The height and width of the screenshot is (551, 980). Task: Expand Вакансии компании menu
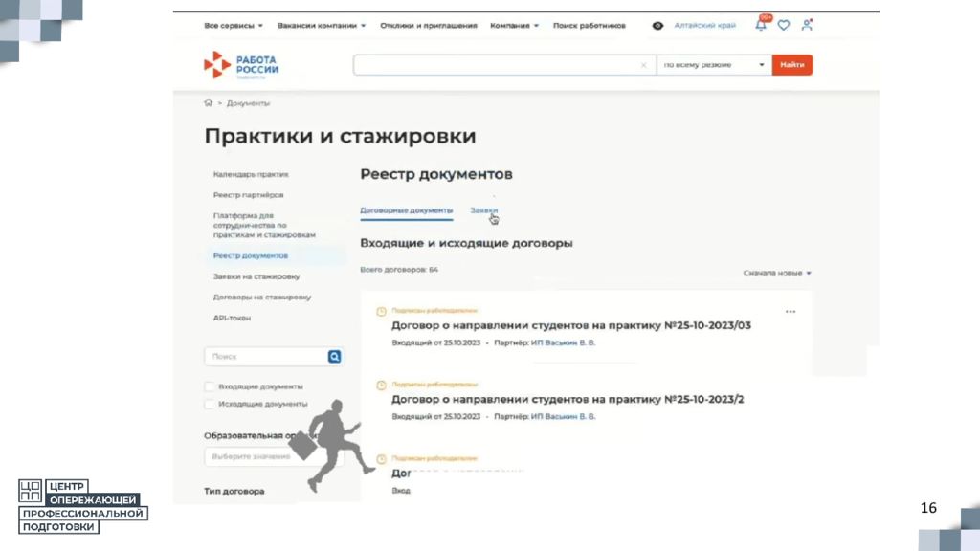tap(322, 26)
